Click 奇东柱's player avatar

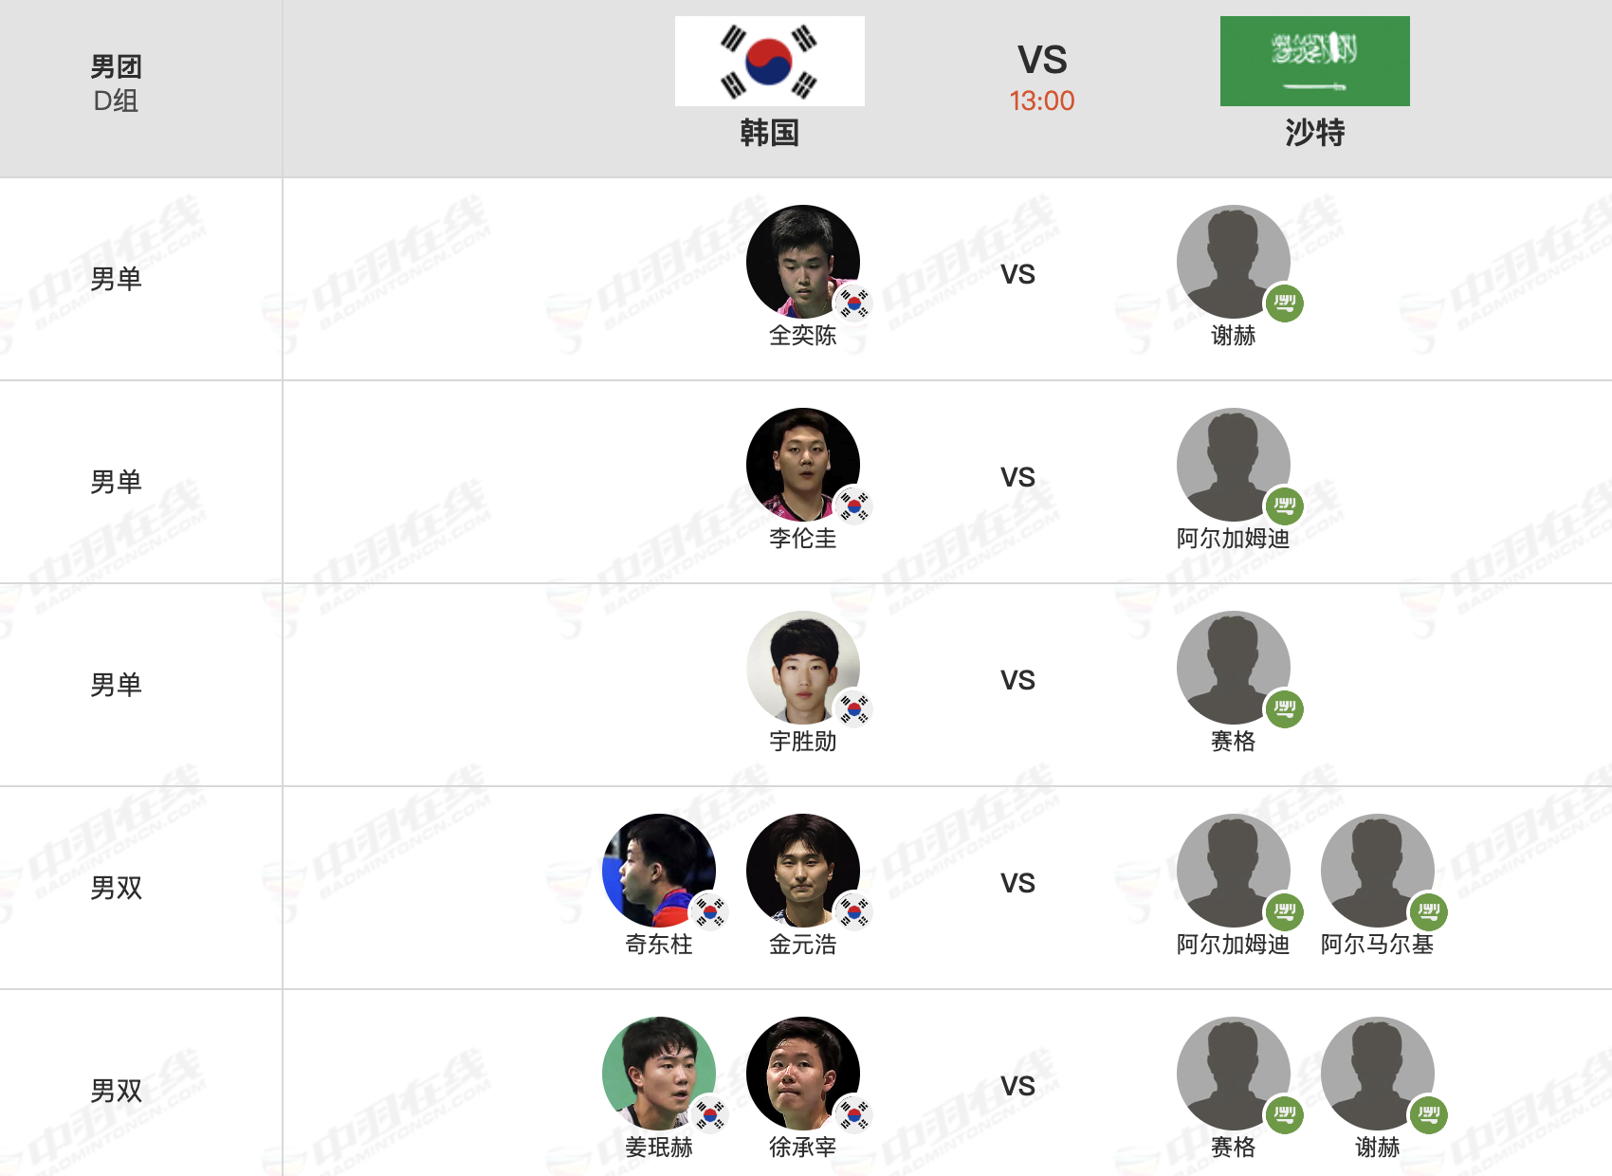coord(659,871)
